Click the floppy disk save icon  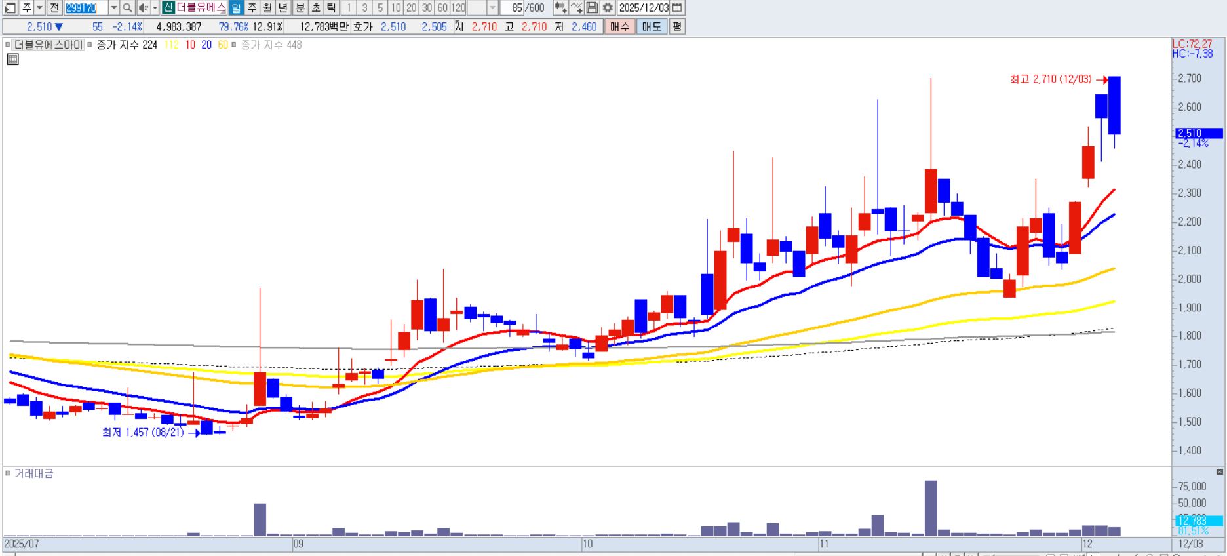[592, 8]
